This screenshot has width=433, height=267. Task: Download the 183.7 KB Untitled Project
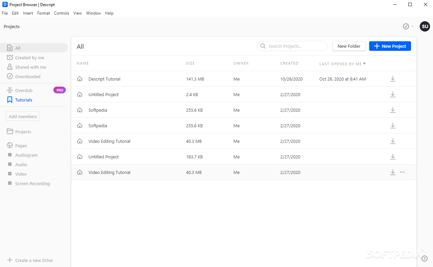(x=392, y=157)
